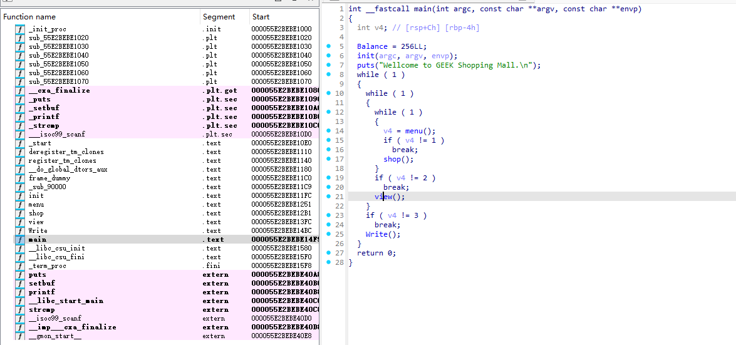
Task: Click start address 000055E2BEBE1251 of menu
Action: 281,204
